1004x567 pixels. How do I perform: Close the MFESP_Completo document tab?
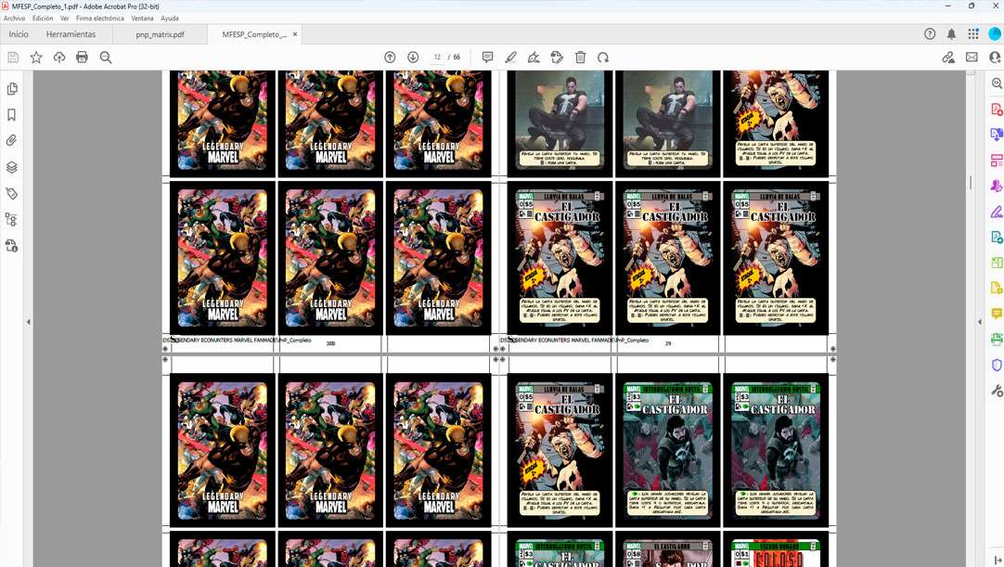294,34
